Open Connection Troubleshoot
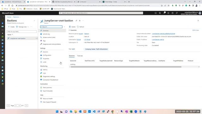 click(50, 80)
